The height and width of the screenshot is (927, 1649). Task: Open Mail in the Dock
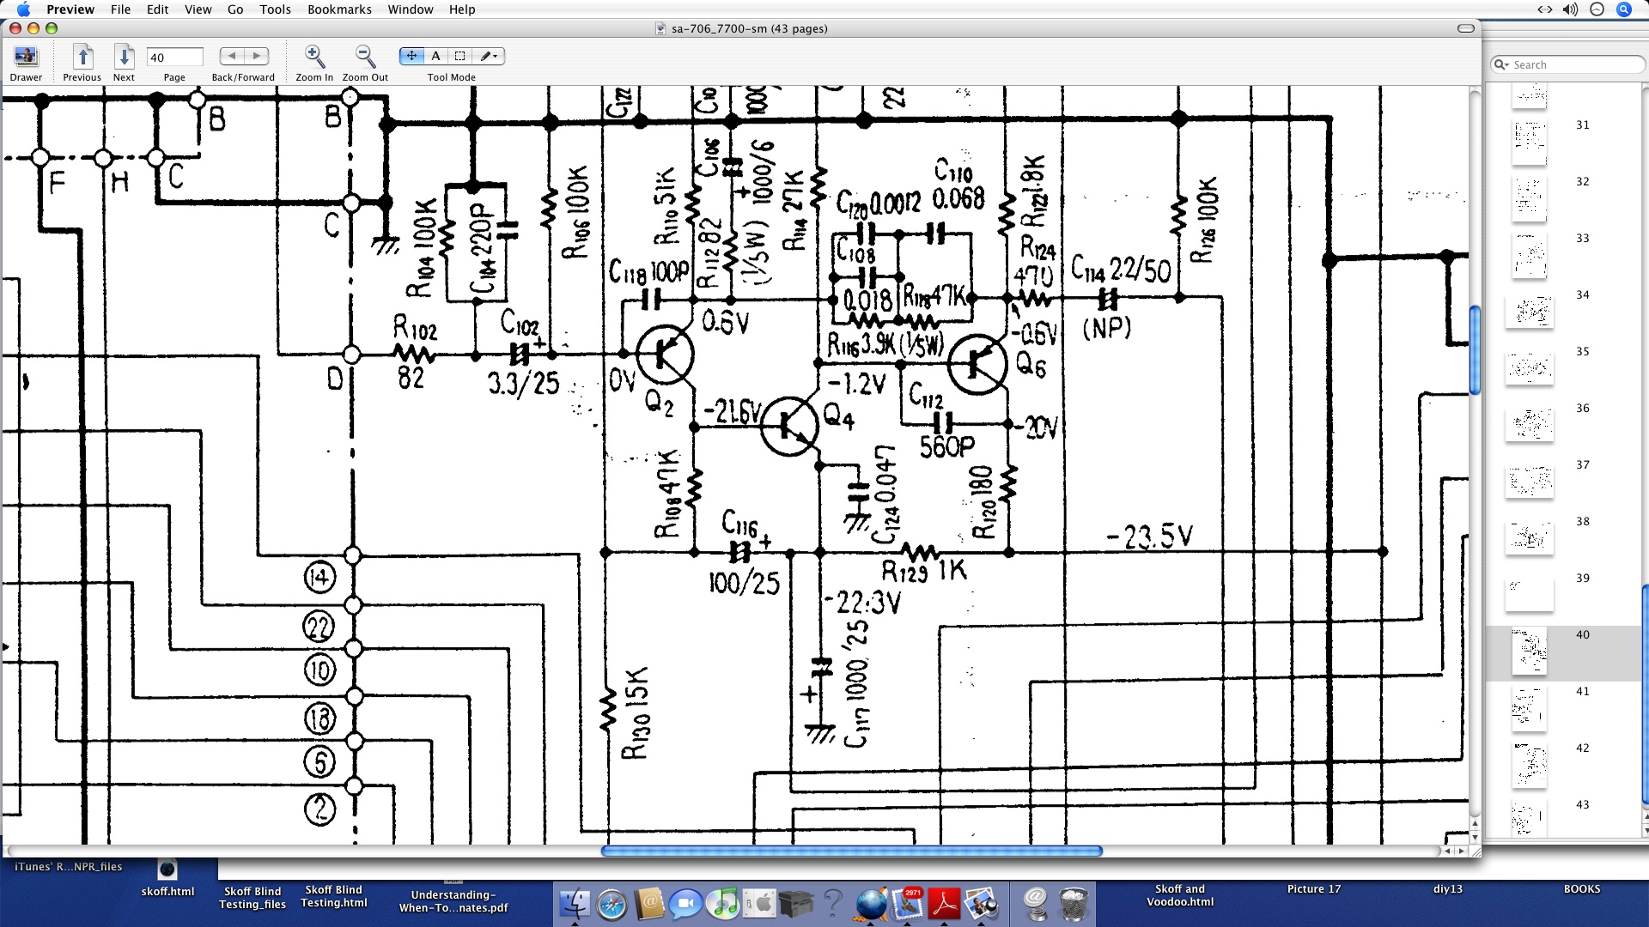point(908,904)
